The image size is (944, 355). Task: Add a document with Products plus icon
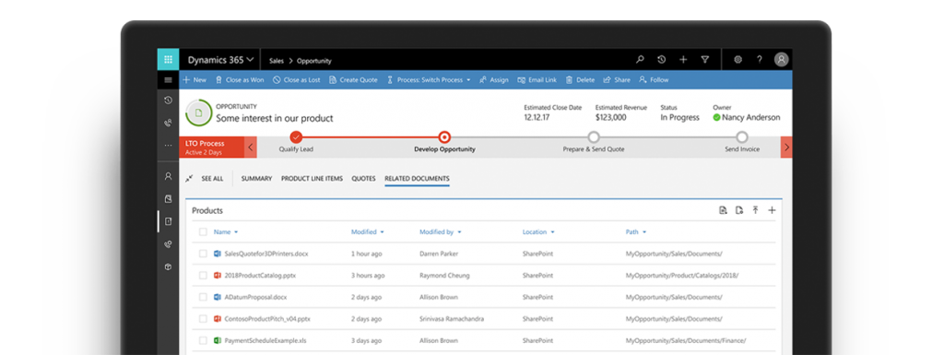click(x=772, y=210)
